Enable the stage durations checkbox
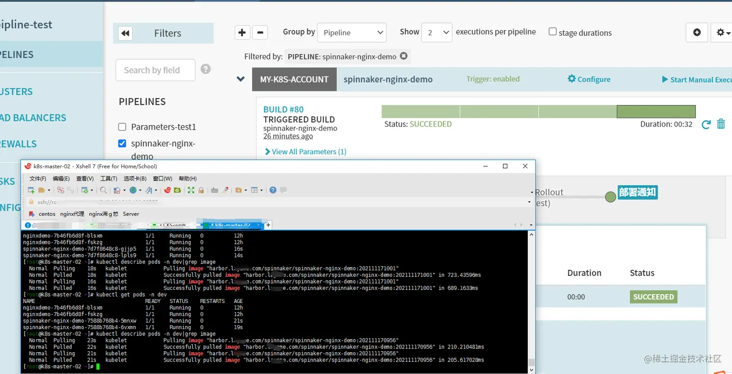Screen dimensions: 732x374 click(552, 31)
